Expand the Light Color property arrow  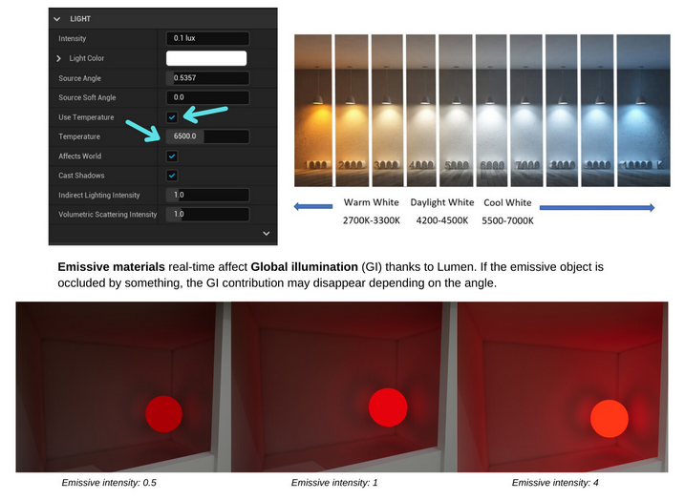click(59, 58)
